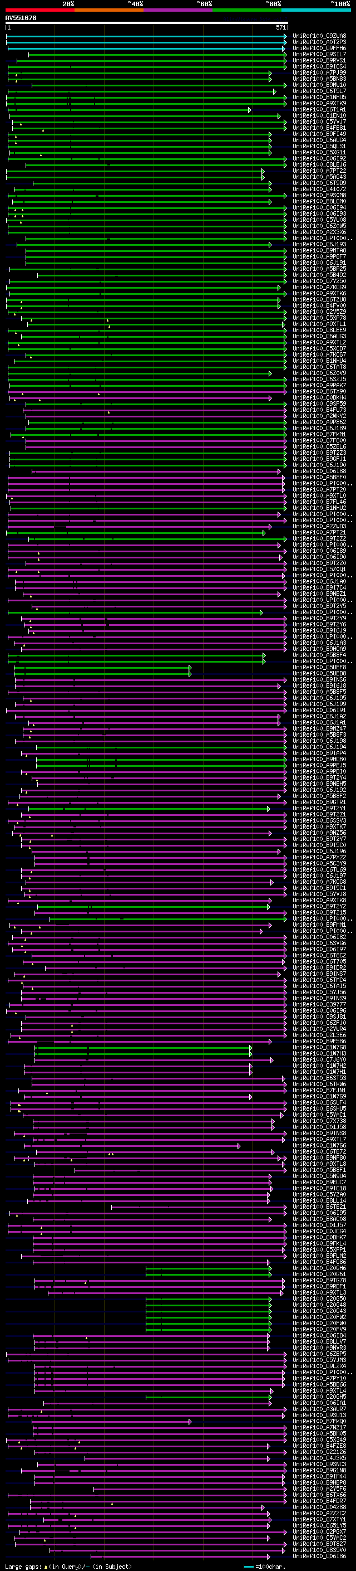356x1571 pixels.
Task: Select the UniRef100_Q6J194 label
Action: tap(319, 747)
